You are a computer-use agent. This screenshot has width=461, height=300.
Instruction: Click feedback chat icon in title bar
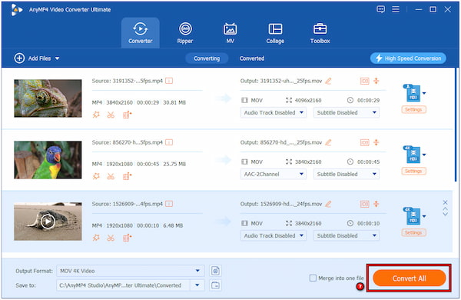pos(381,9)
